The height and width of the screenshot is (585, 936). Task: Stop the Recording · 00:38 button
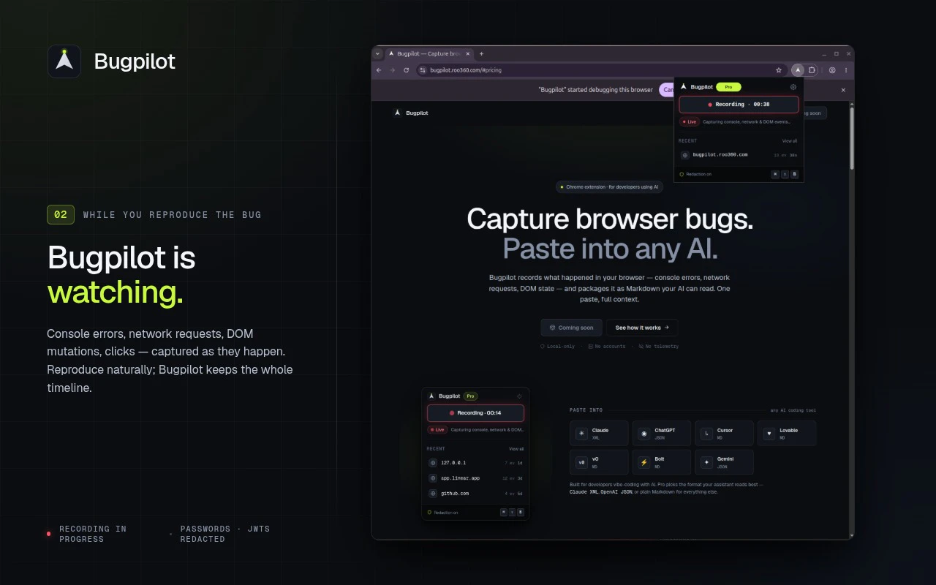point(739,105)
